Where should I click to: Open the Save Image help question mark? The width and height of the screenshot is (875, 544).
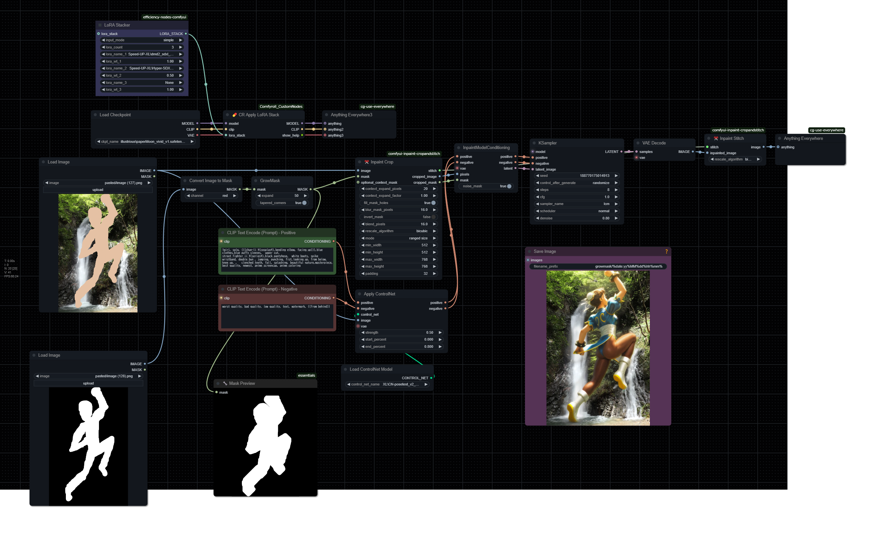(666, 252)
